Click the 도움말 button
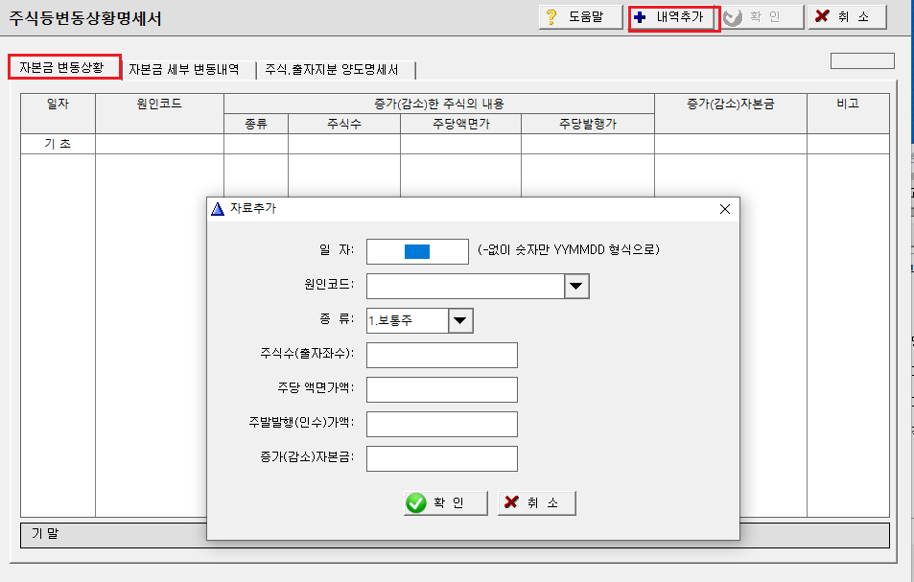 [x=579, y=16]
